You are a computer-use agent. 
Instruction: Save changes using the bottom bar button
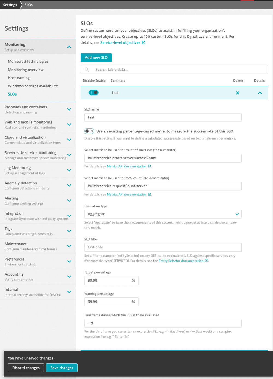click(x=62, y=368)
